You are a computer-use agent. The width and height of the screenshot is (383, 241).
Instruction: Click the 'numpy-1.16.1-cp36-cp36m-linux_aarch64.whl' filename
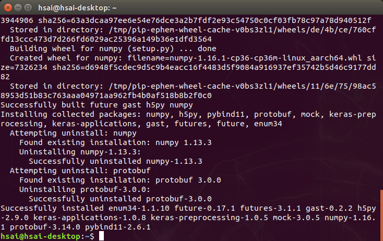[266, 58]
